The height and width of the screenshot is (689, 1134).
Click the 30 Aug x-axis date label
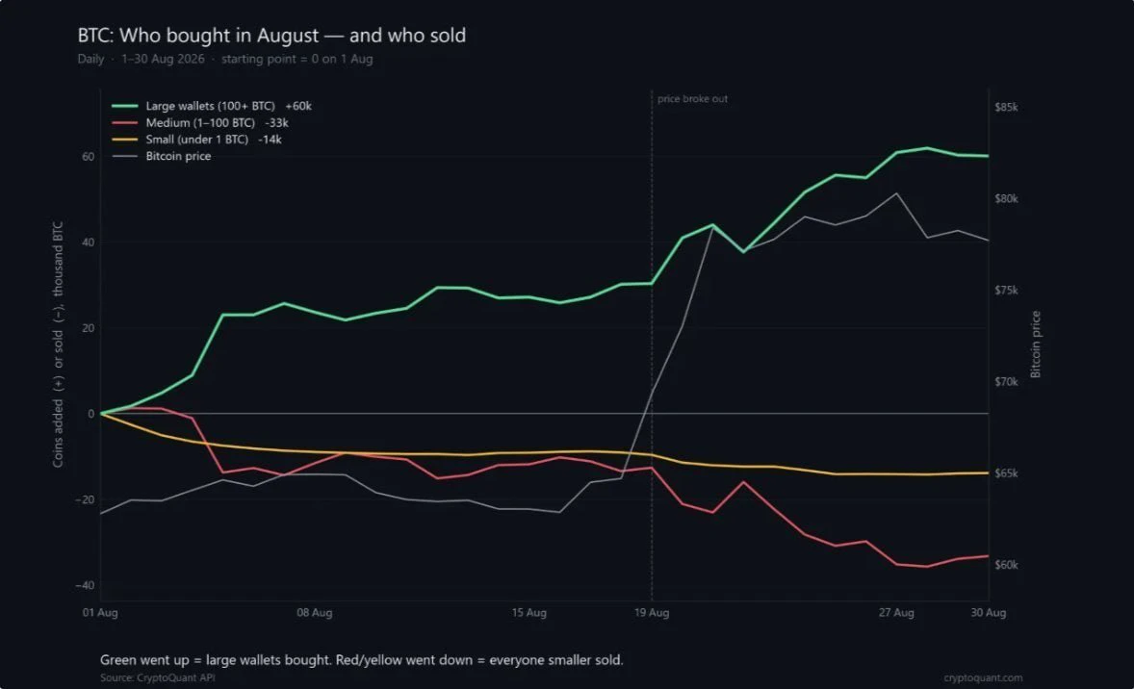click(988, 612)
